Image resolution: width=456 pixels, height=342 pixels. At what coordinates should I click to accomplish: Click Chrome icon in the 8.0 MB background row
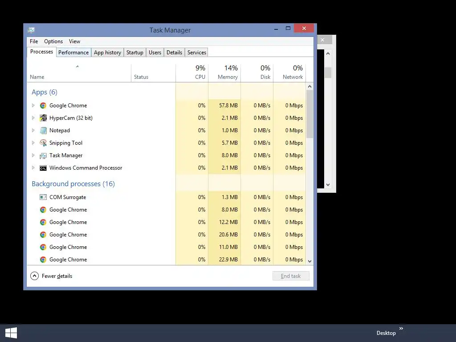pyautogui.click(x=43, y=210)
